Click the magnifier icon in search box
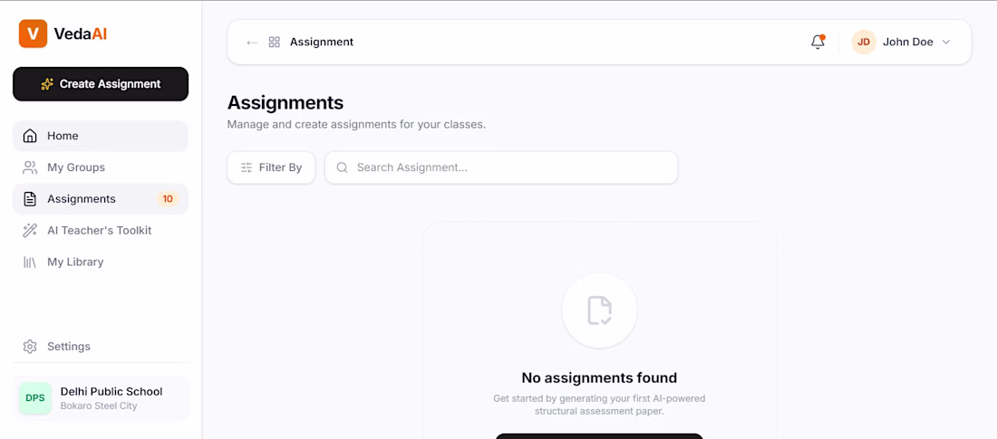 [x=342, y=167]
